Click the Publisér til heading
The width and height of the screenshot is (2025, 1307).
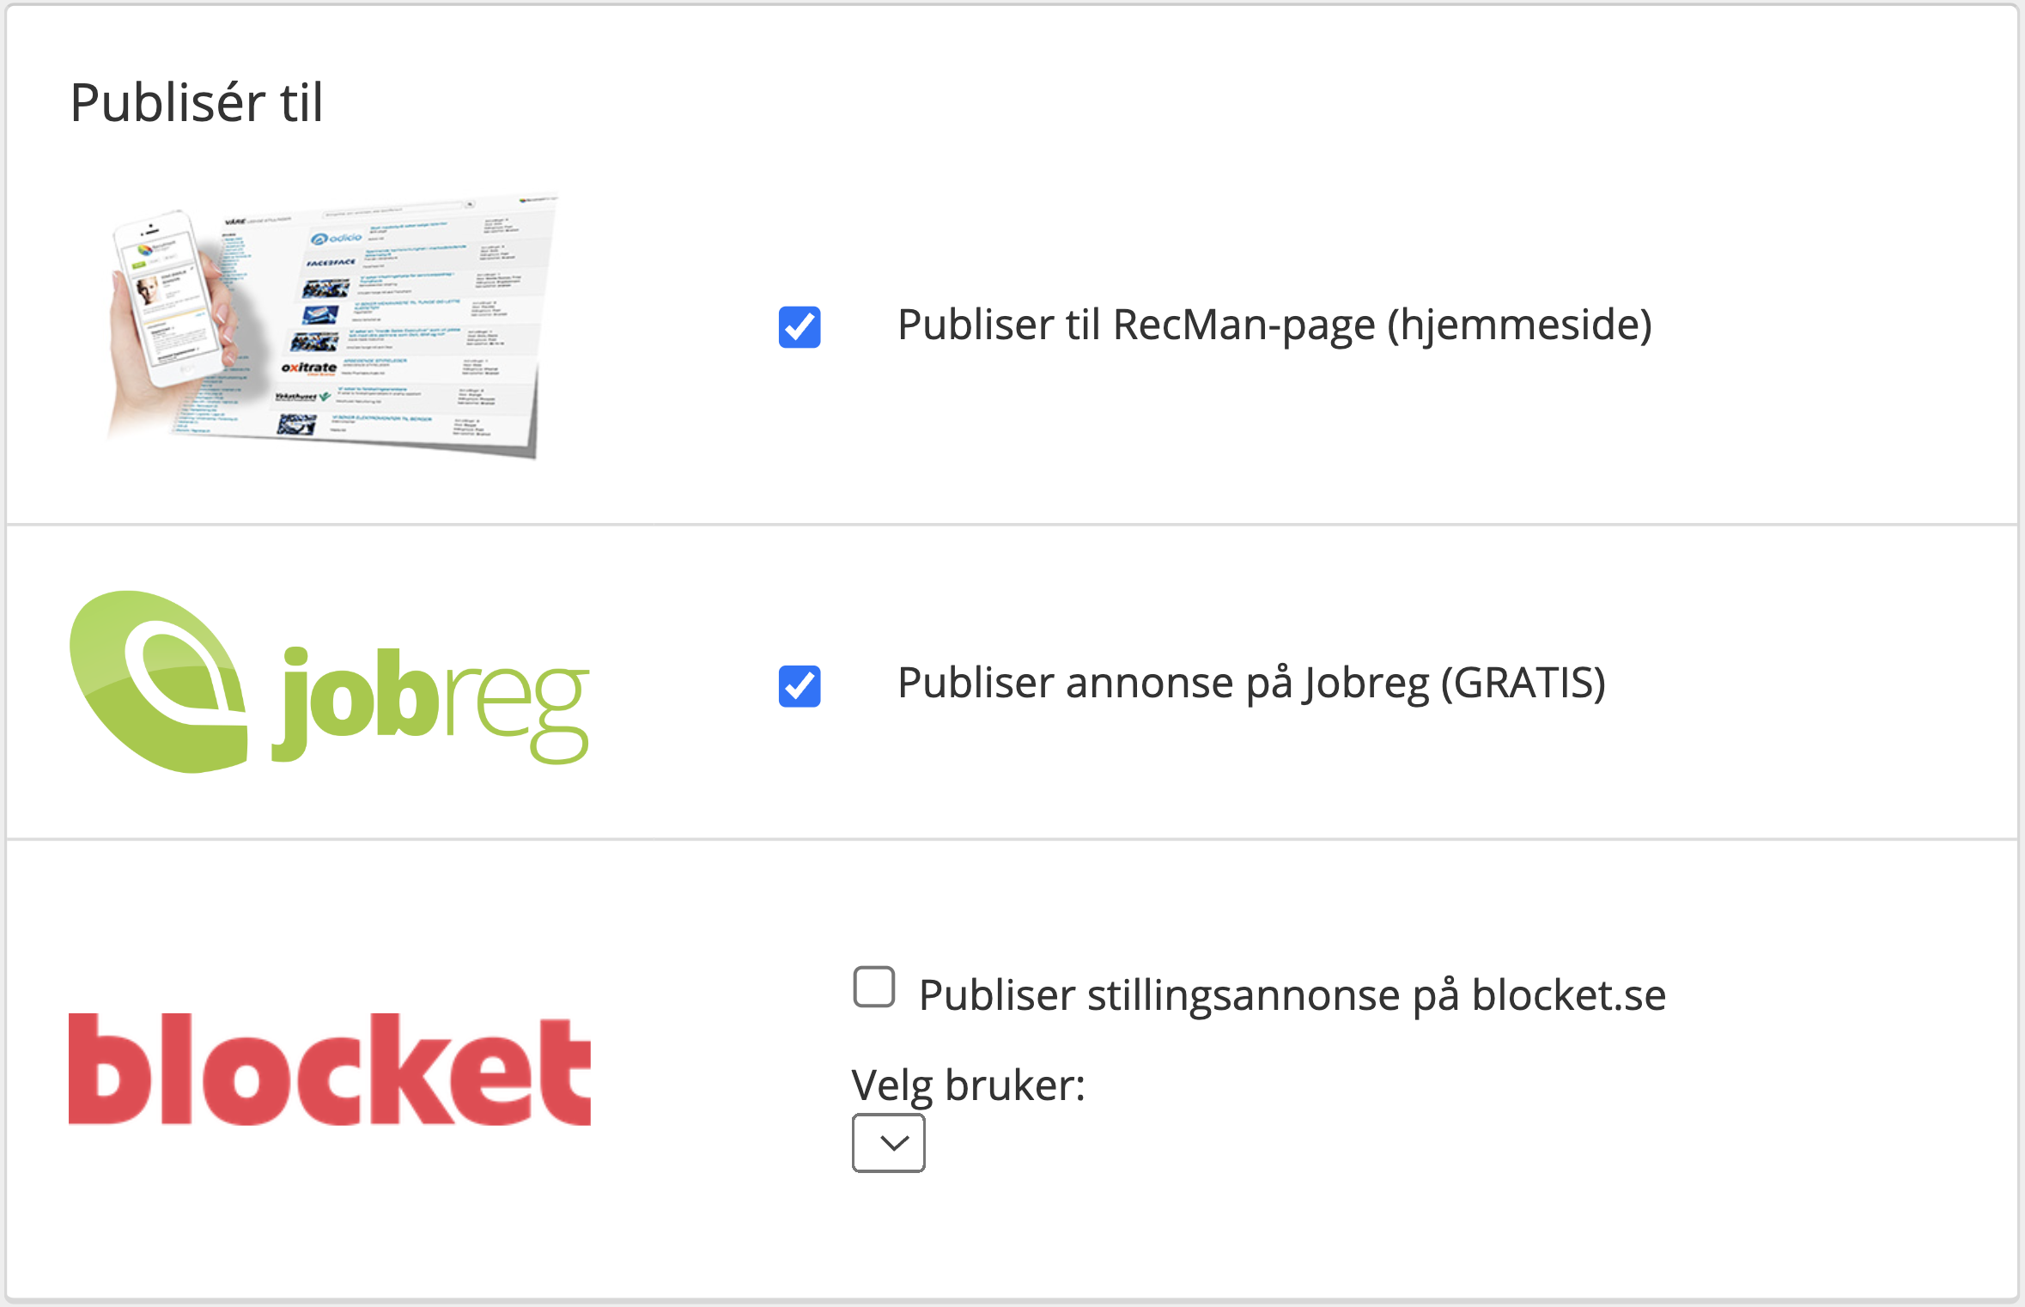coord(197,103)
